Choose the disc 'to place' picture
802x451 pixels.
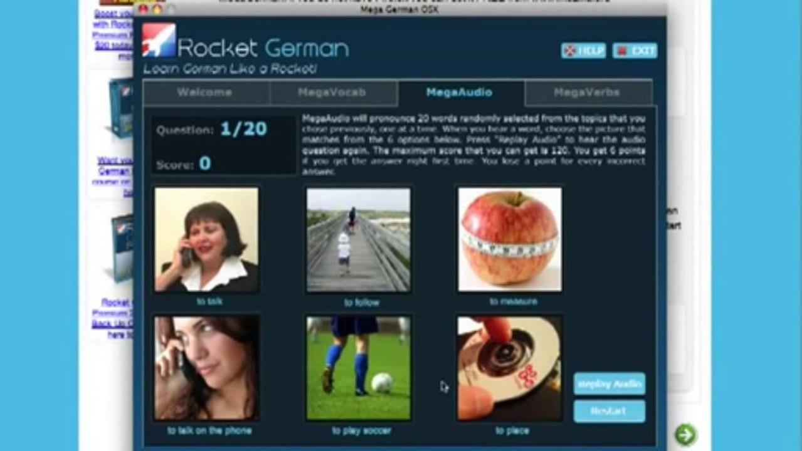point(510,368)
